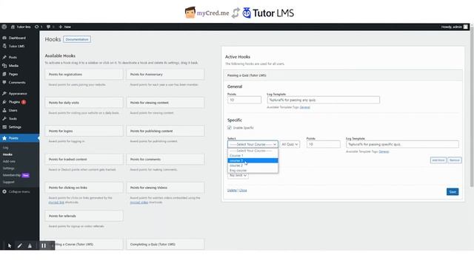Click the Specific Points input field
This screenshot has height=266, width=474.
[323, 145]
